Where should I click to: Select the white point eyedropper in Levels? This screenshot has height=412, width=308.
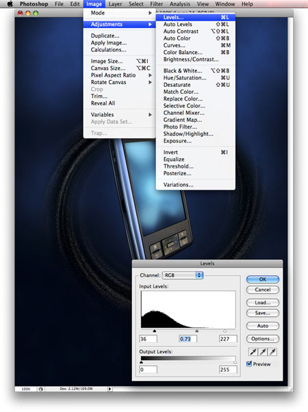click(x=272, y=352)
